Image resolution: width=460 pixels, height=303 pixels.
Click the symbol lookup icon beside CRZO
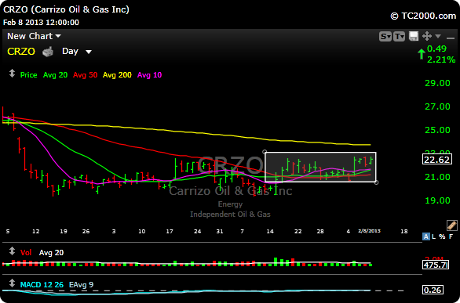pos(48,52)
